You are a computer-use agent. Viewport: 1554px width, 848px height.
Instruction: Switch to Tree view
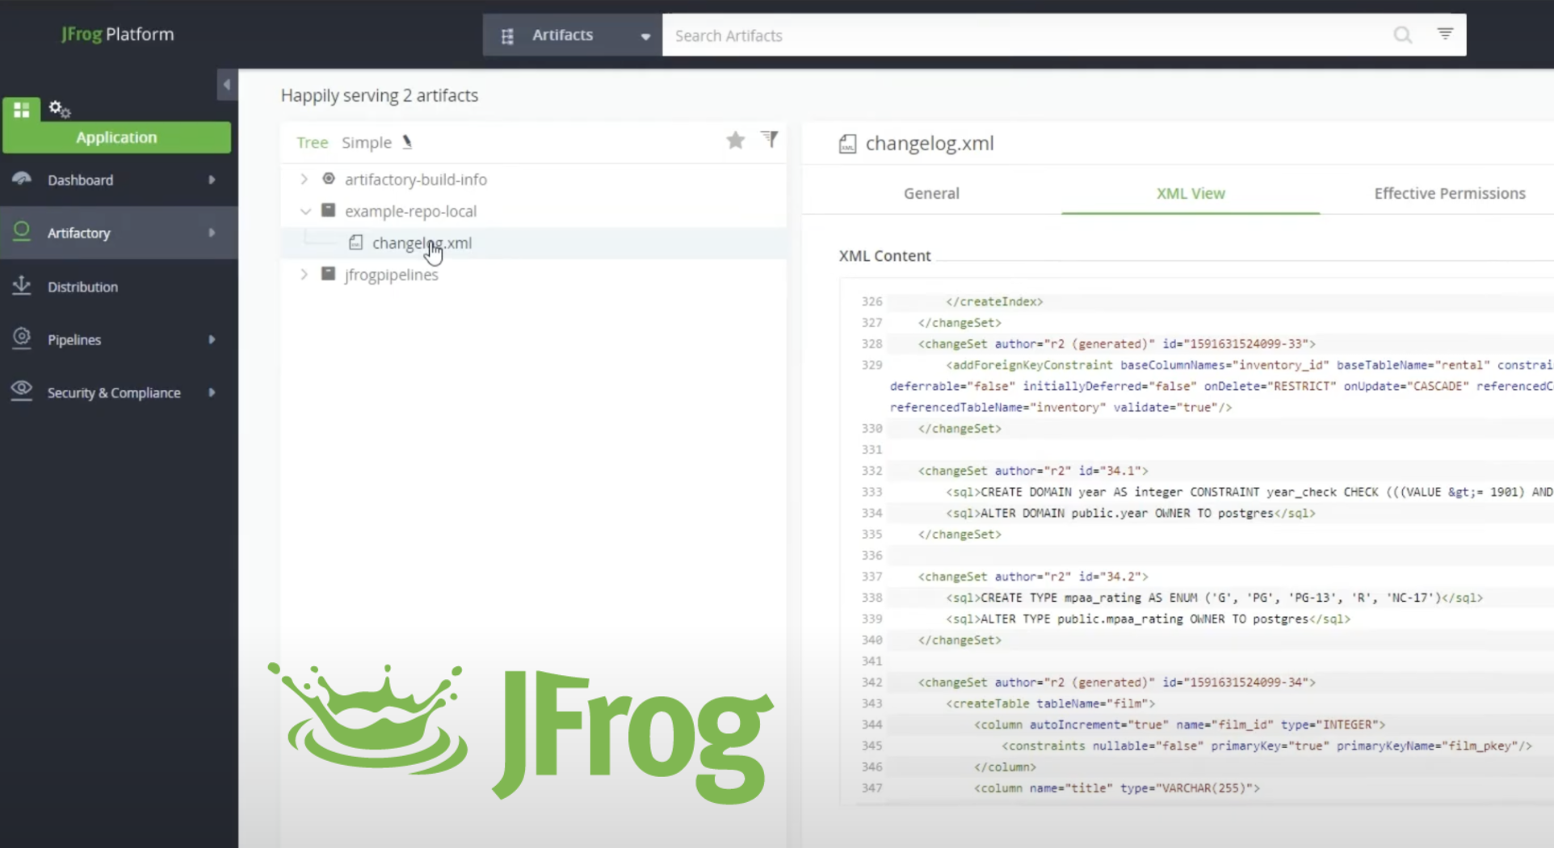tap(312, 142)
